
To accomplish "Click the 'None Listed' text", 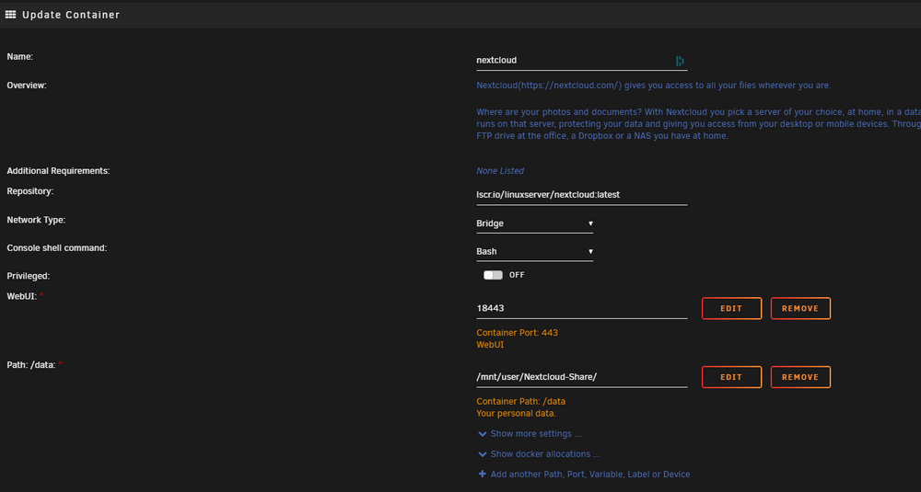I will [x=500, y=171].
